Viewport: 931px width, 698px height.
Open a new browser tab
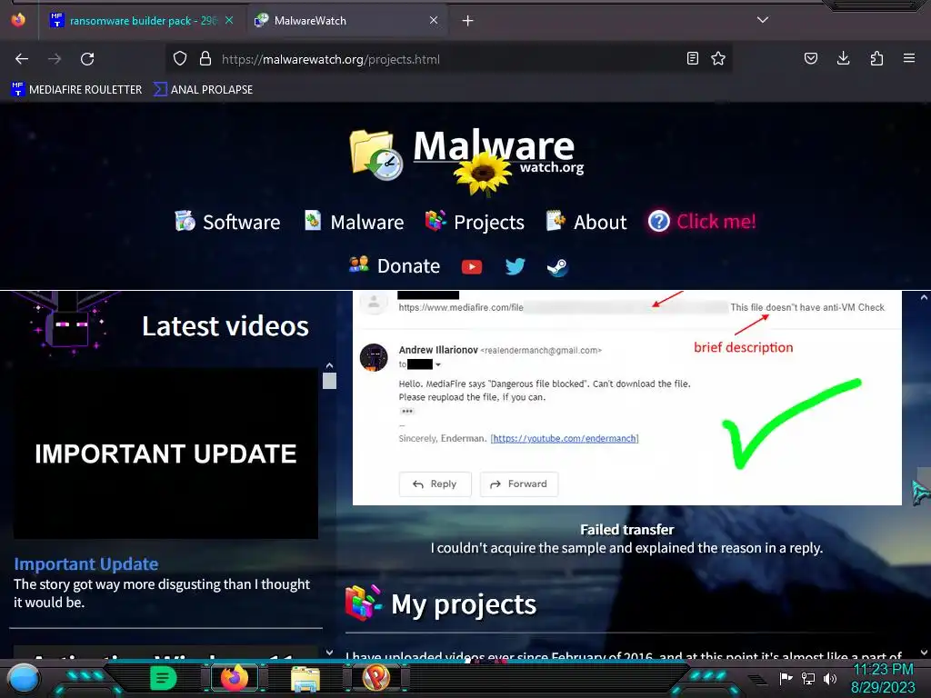point(468,21)
